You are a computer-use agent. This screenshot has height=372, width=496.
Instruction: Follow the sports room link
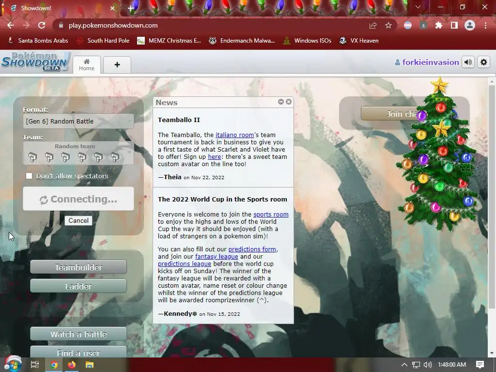pyautogui.click(x=271, y=215)
